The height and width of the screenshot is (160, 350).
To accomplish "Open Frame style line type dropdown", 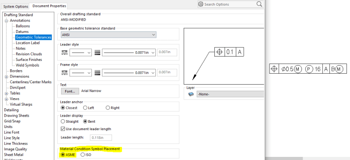I will coord(80,73).
